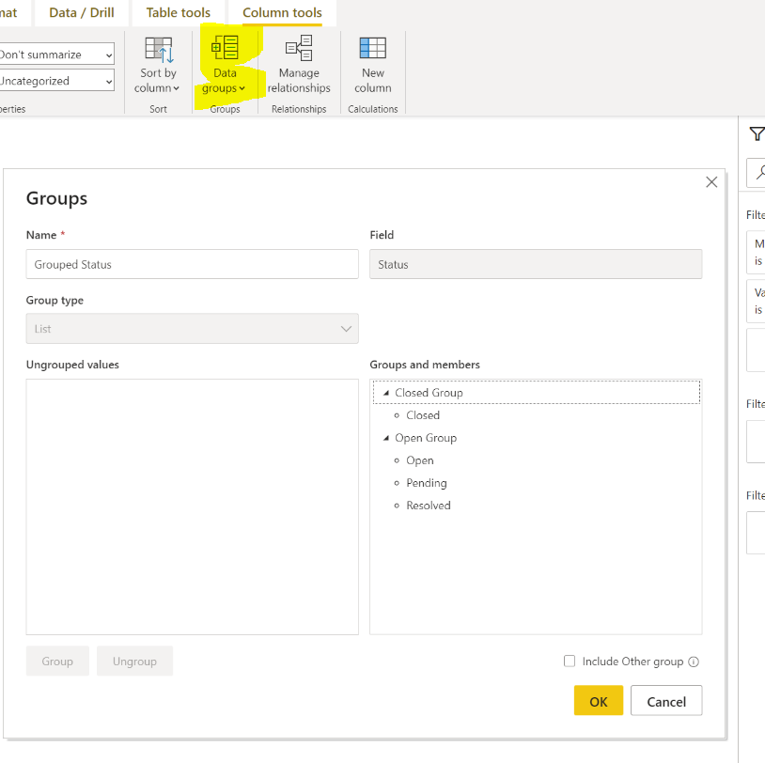
Task: Collapse the Open Group node
Action: pos(386,438)
